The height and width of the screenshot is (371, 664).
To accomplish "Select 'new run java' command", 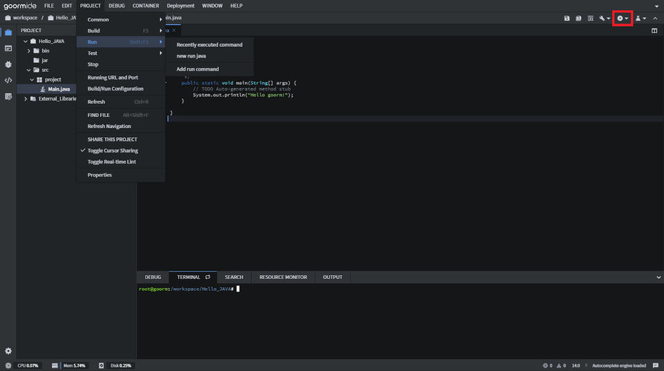I will tap(191, 55).
